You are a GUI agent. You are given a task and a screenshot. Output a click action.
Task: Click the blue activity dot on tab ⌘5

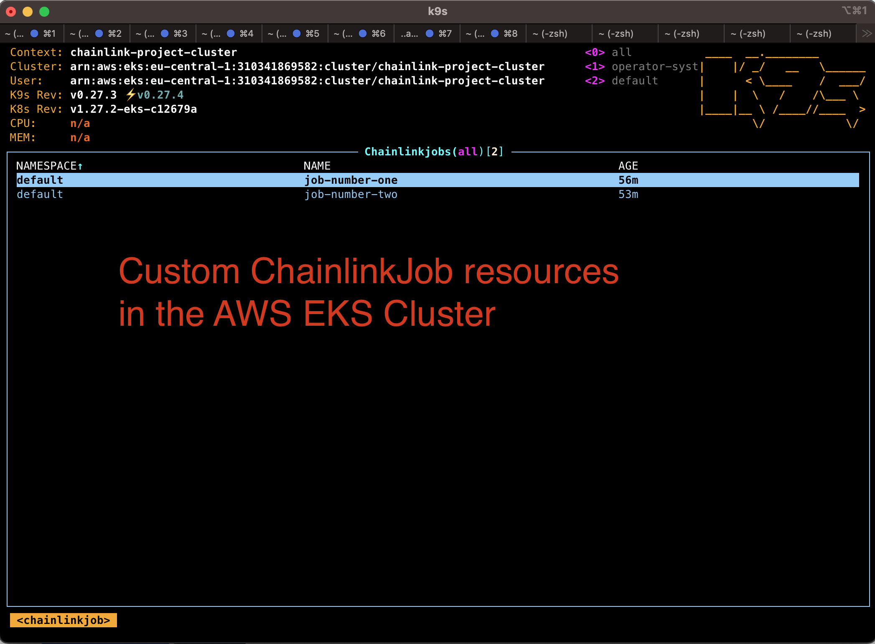[297, 33]
